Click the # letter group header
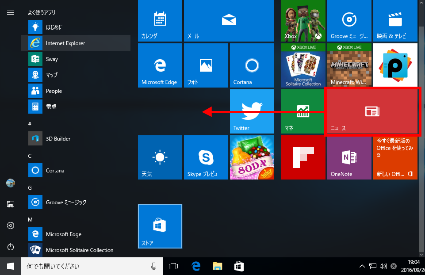 pos(30,124)
